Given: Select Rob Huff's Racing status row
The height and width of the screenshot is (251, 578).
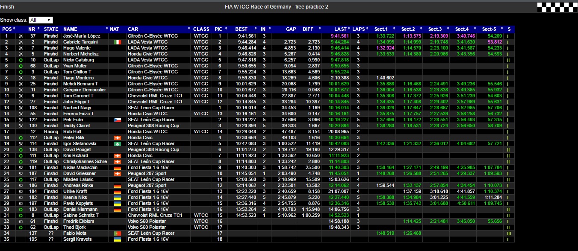Looking at the screenshot, I should (50, 131).
